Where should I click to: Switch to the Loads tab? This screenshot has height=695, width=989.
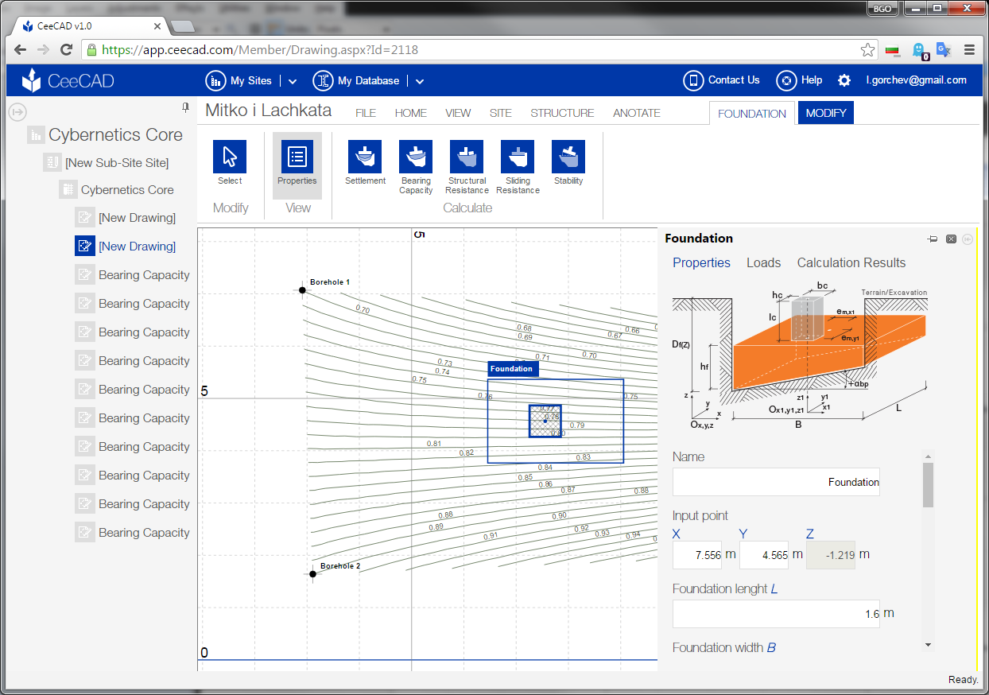(763, 263)
